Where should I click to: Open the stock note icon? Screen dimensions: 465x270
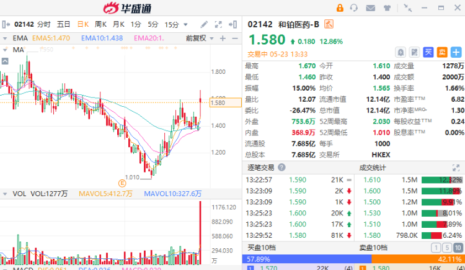click(414, 53)
